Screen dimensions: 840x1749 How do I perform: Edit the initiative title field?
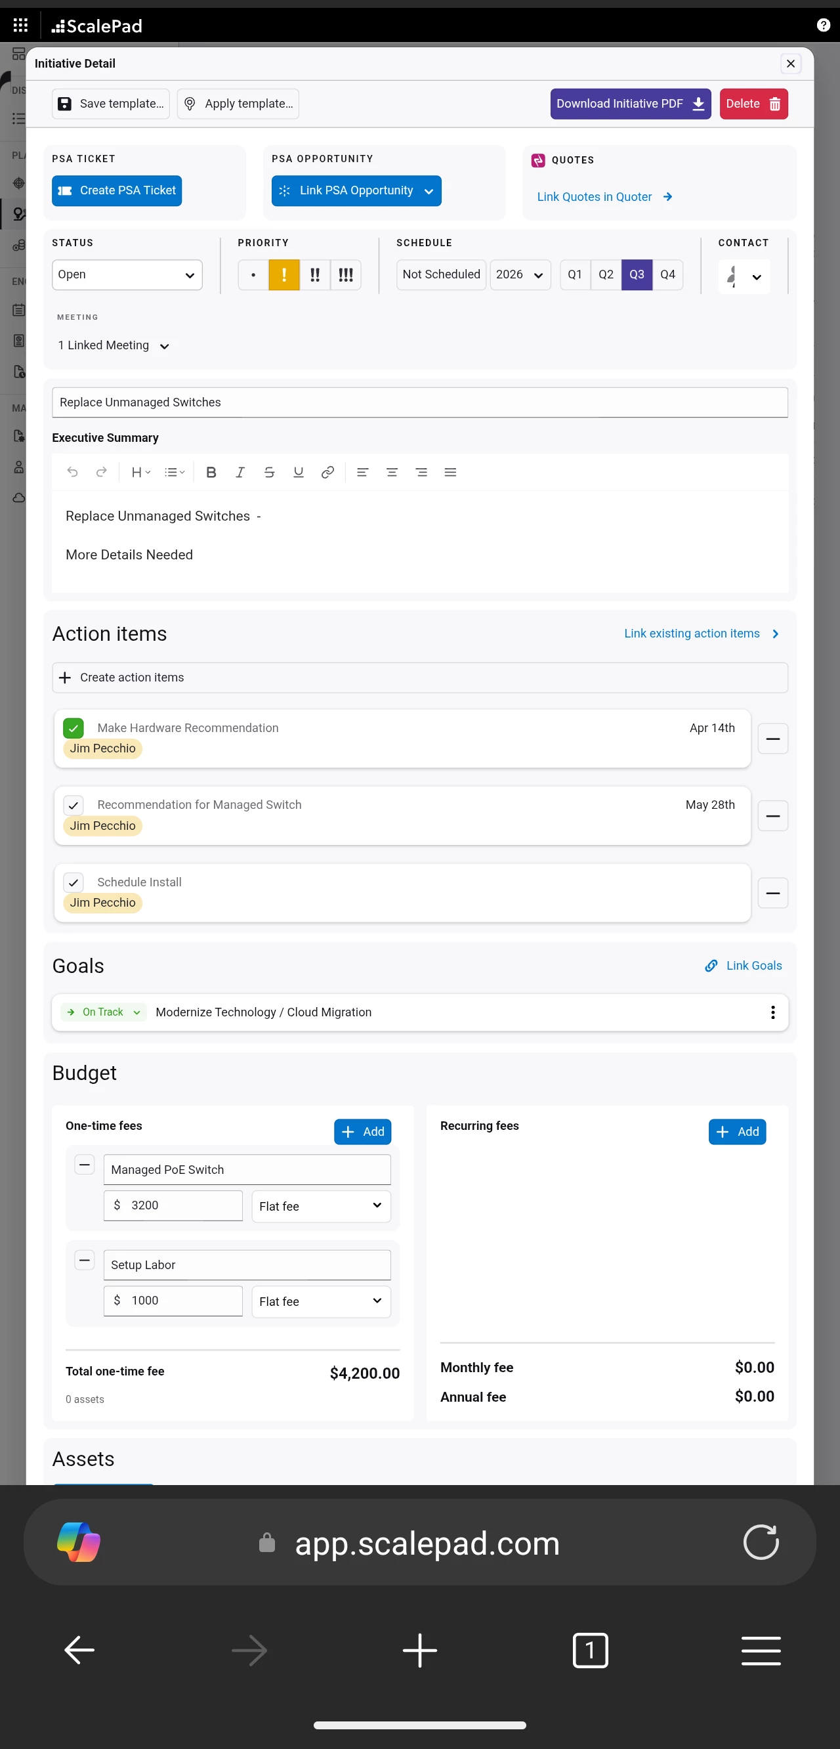[x=420, y=402]
